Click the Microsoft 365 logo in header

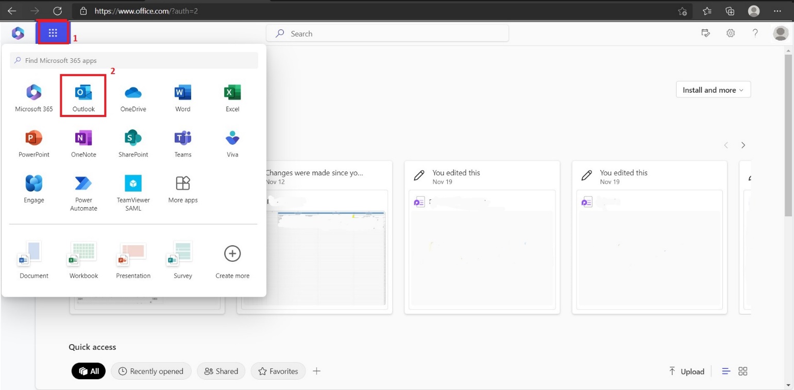point(18,33)
